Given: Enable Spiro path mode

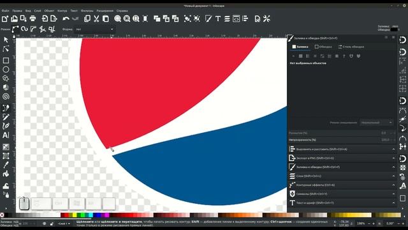Looking at the screenshot, I should coord(24,29).
